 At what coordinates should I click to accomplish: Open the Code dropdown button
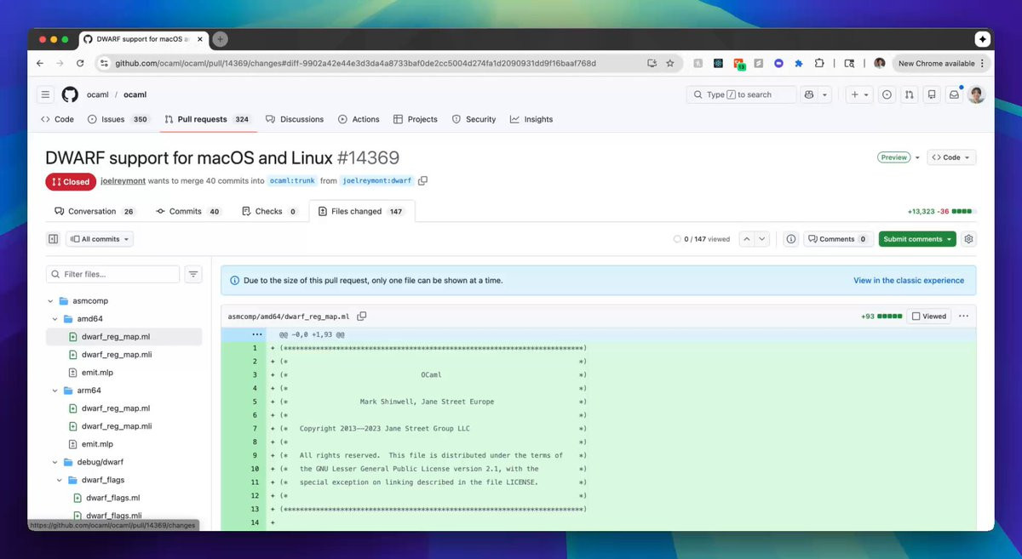coord(951,157)
